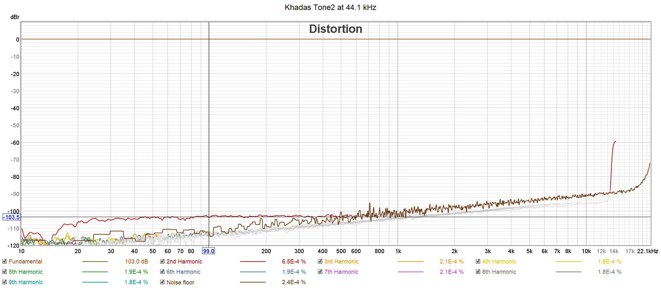The height and width of the screenshot is (288, 661).
Task: Click the 9th Harmonic legend label
Action: (x=26, y=282)
